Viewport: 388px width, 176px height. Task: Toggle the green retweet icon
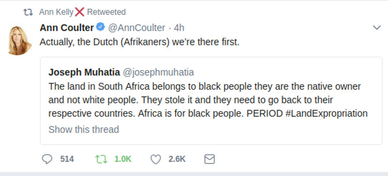click(x=101, y=159)
